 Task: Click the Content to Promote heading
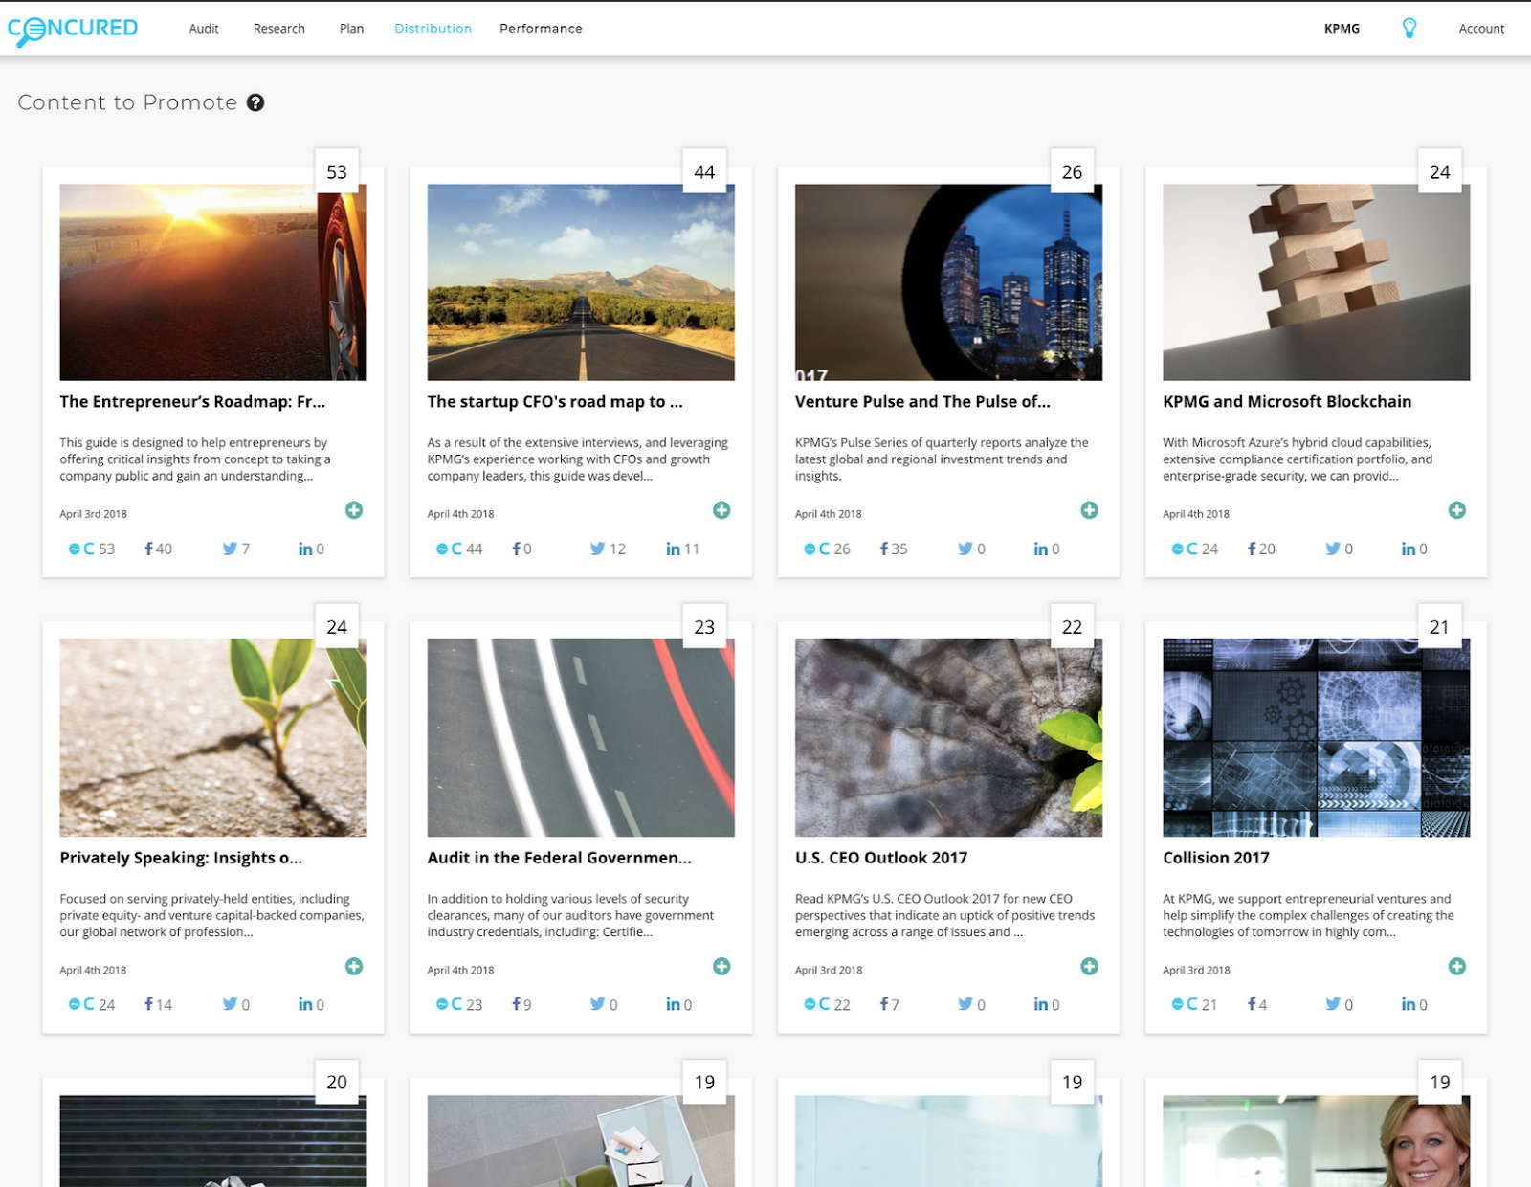click(x=127, y=102)
